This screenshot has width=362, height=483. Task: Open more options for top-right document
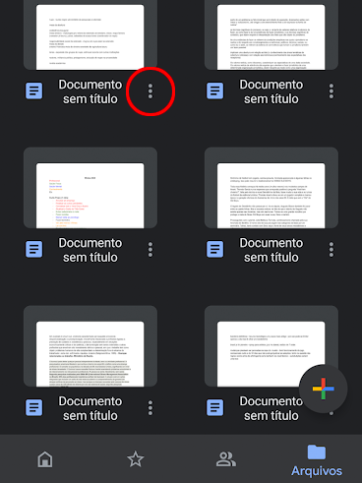click(x=332, y=91)
